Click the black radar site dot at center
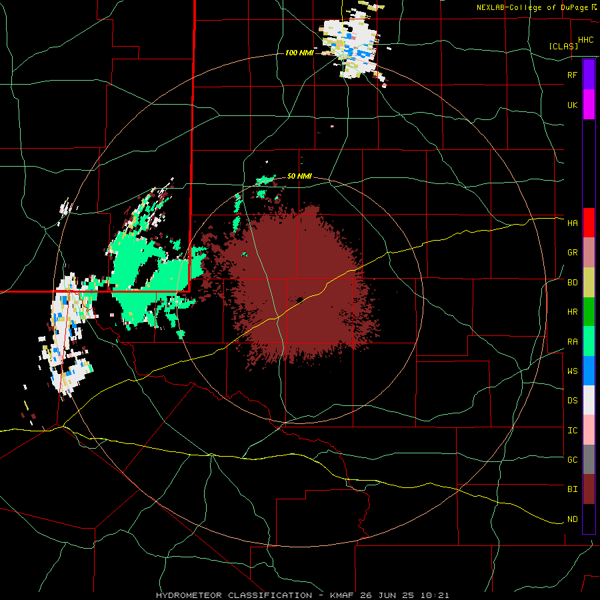Screen dimensions: 600x600 pyautogui.click(x=299, y=299)
